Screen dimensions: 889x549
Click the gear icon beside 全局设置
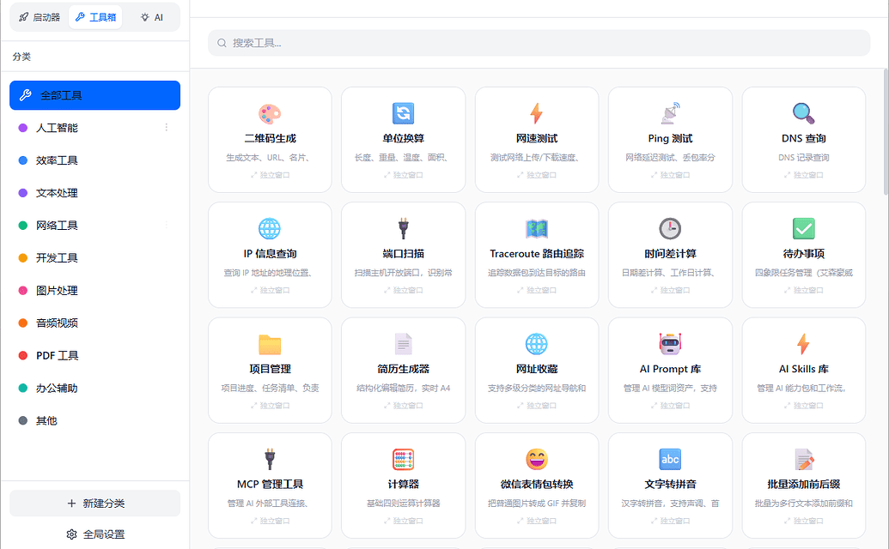[71, 534]
